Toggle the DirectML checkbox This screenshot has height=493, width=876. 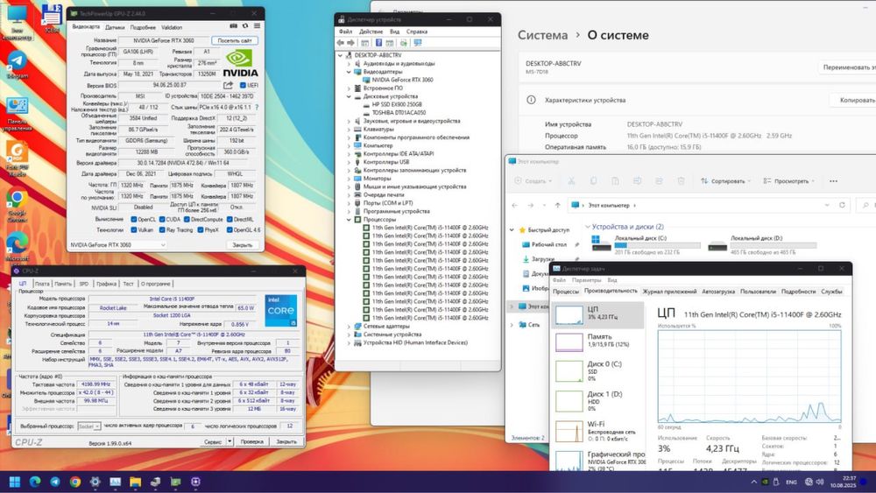point(229,220)
